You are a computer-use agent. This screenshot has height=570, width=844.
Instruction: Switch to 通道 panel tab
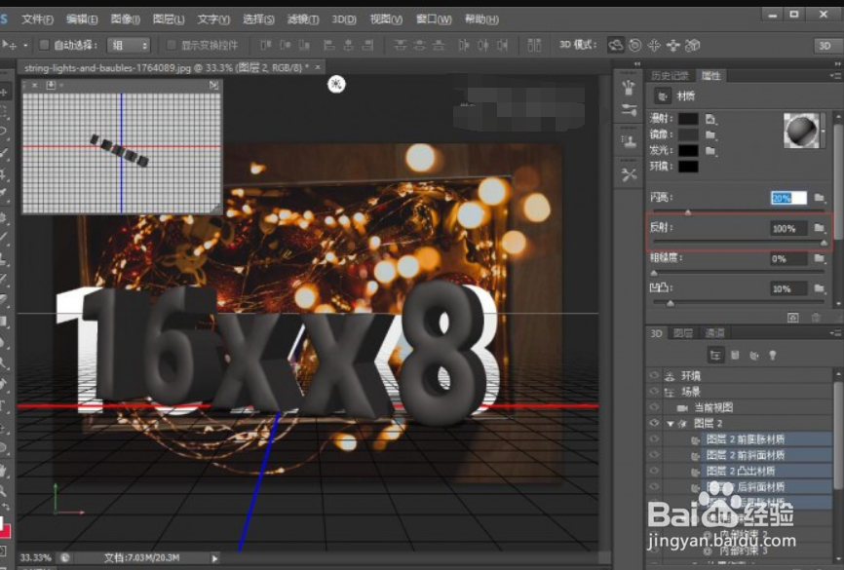(714, 333)
